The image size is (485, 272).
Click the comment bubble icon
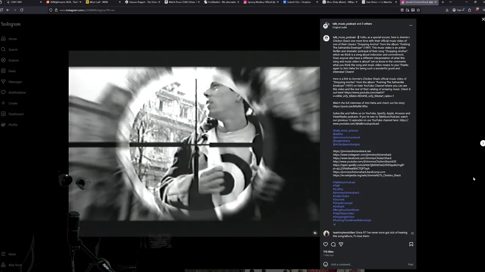coord(333,244)
